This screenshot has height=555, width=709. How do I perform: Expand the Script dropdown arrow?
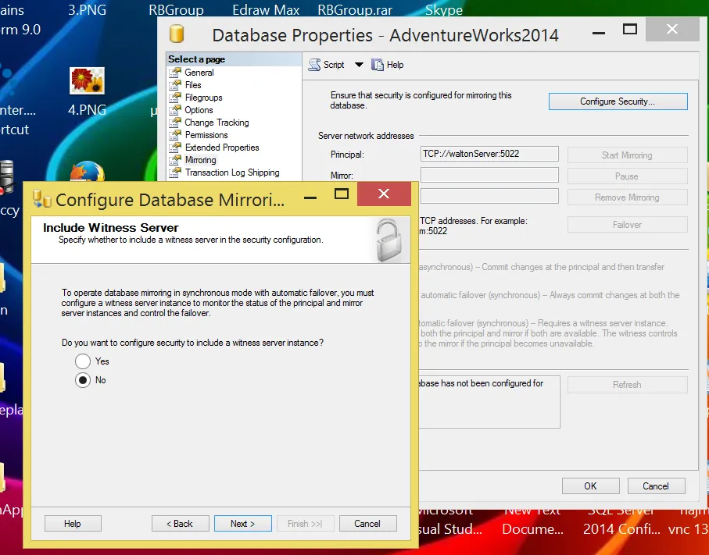point(359,65)
